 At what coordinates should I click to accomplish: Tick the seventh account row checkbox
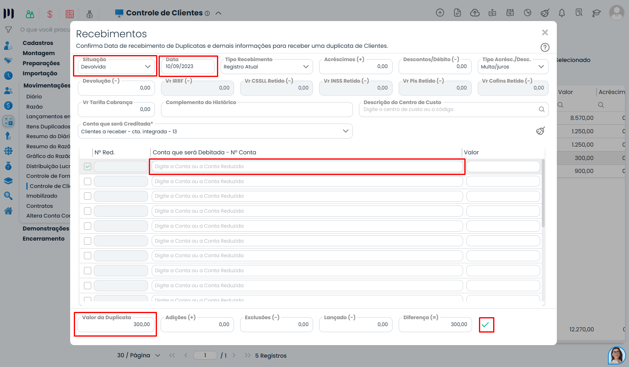point(88,256)
